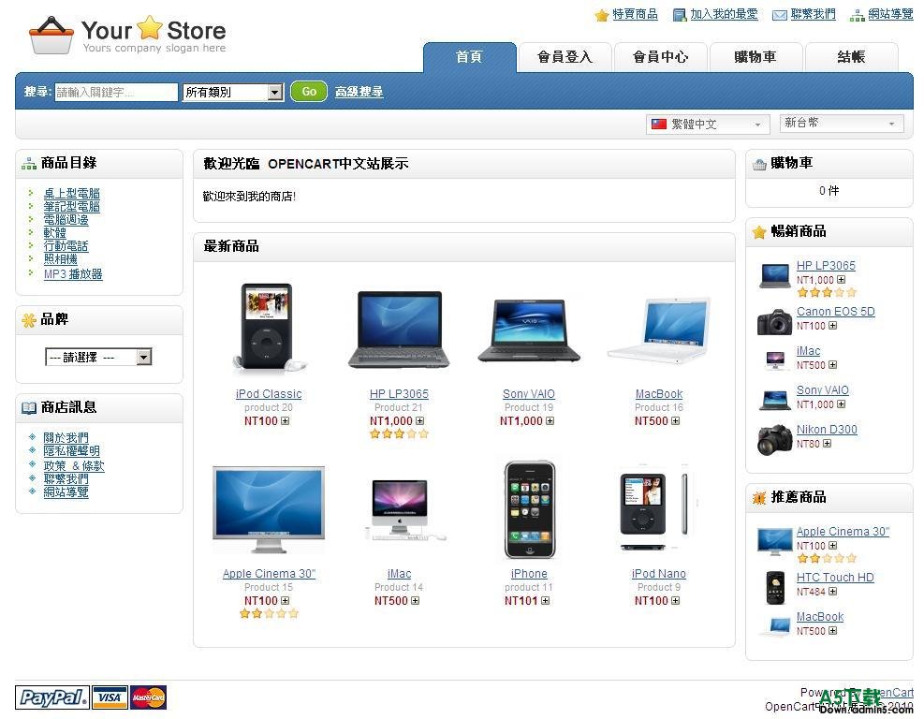Click the Taiwan flag icon in language selector

click(x=659, y=124)
